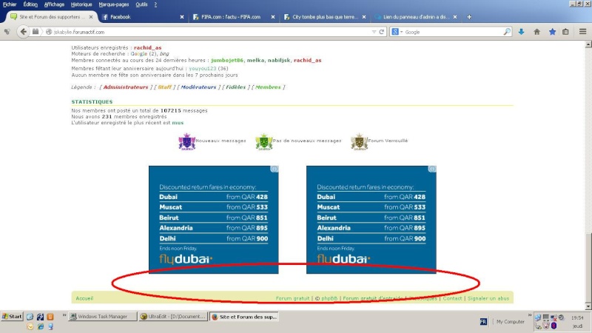
Task: Click the Staff legend link
Action: (x=164, y=87)
